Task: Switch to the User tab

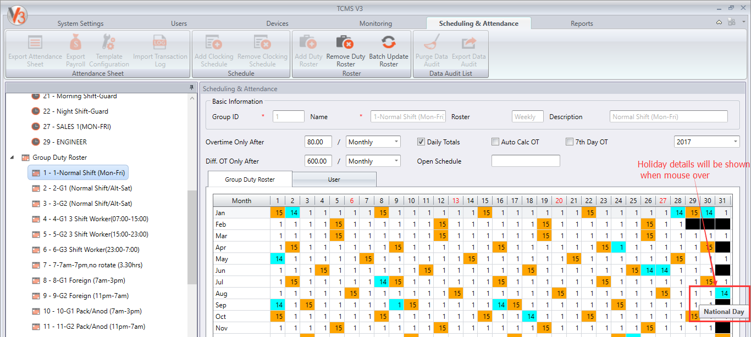Action: point(334,179)
